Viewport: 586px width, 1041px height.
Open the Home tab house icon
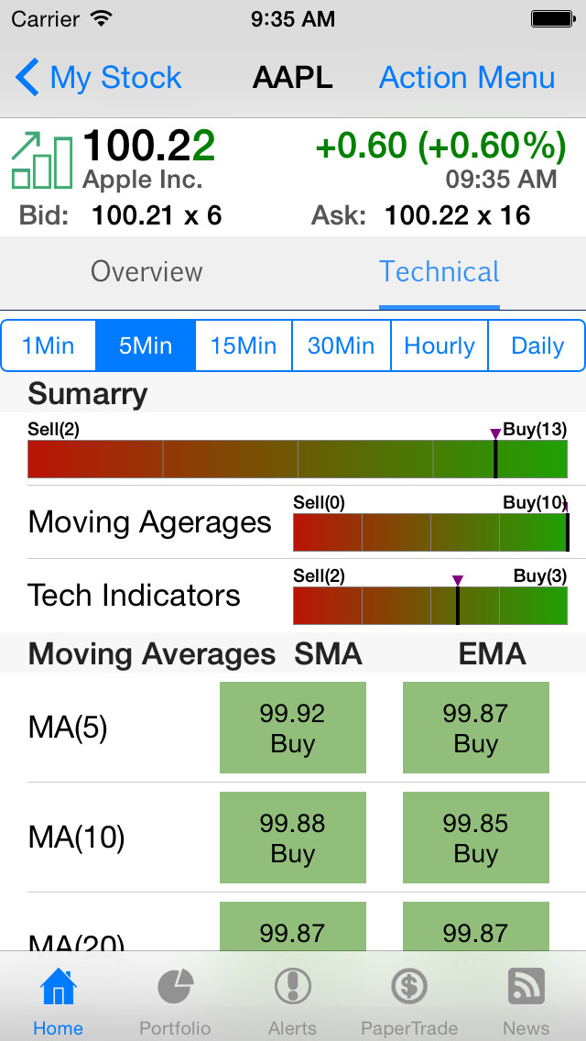[x=58, y=988]
